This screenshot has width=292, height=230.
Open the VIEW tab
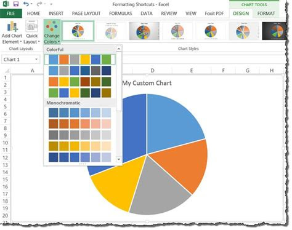pos(191,14)
